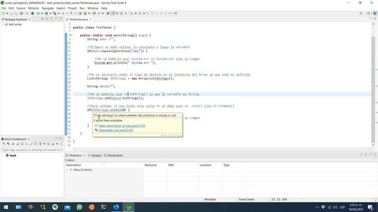Screen dimensions: 378x212
Task: Click the Pin Editor icon at the toolbar's end
Action: coord(175,14)
